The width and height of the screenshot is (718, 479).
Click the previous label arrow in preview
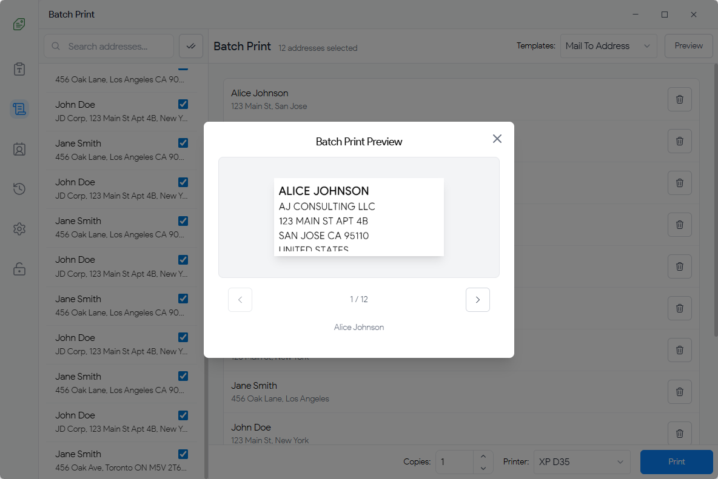(x=240, y=300)
